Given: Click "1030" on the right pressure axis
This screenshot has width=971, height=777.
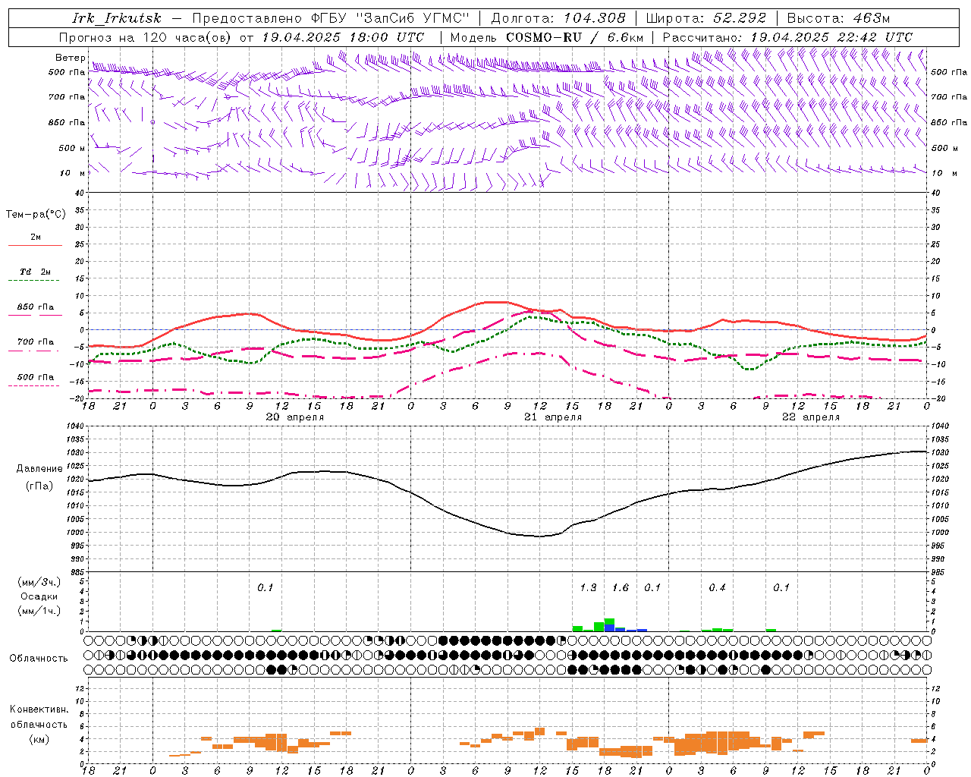Looking at the screenshot, I should tap(939, 452).
